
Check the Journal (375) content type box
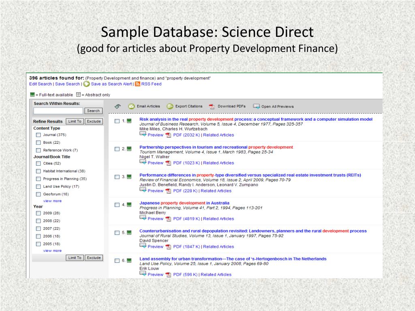(39, 135)
